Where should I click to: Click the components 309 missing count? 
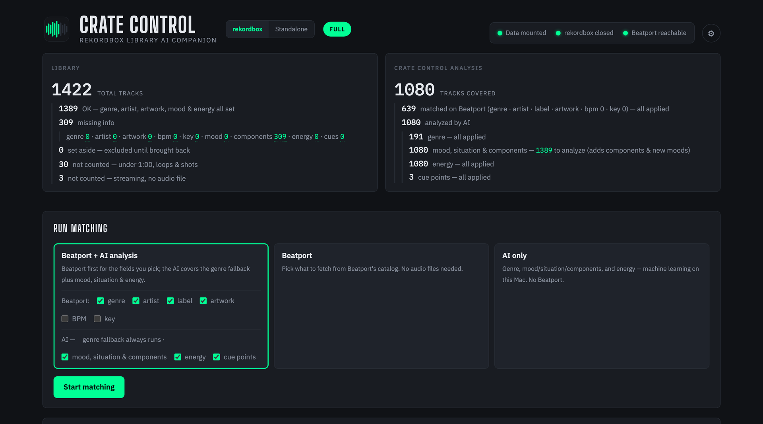(280, 136)
